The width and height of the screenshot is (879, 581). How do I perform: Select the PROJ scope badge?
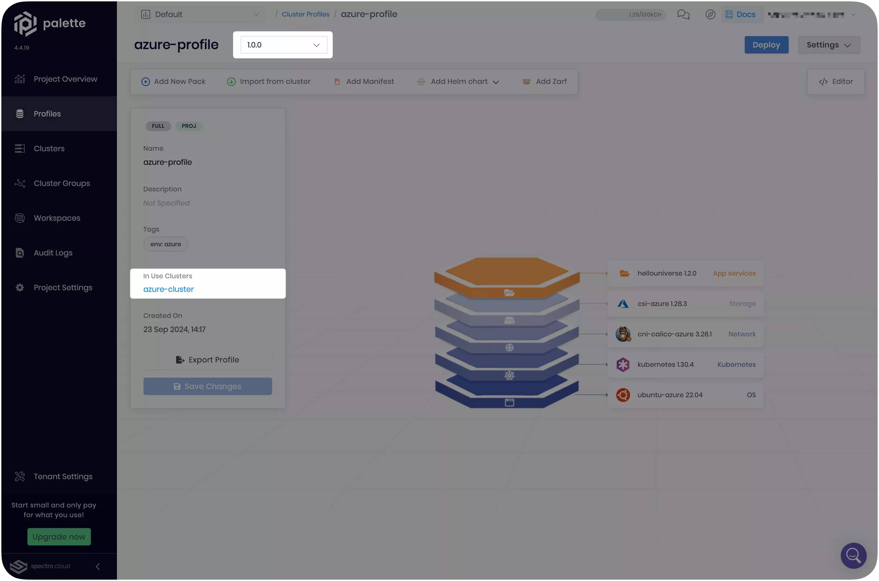(189, 126)
